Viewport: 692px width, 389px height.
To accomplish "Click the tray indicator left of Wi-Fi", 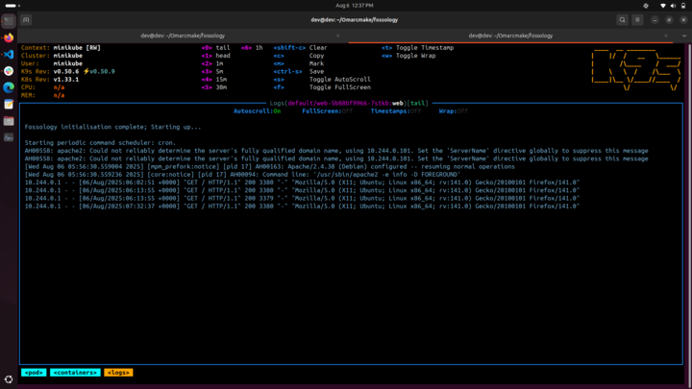I will (646, 6).
